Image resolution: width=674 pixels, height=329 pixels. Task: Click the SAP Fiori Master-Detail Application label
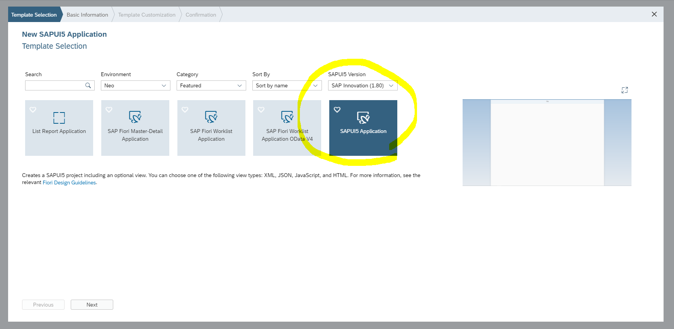point(135,135)
